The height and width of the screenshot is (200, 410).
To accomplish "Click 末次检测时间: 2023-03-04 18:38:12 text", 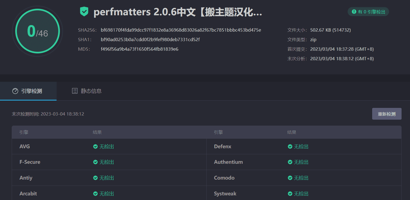I will pyautogui.click(x=48, y=114).
